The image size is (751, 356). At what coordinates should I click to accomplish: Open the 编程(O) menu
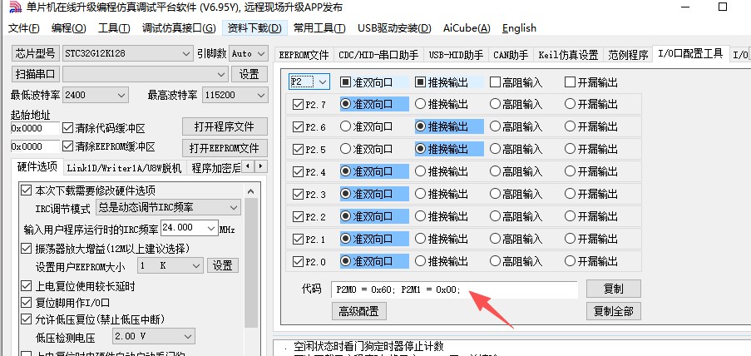point(68,28)
